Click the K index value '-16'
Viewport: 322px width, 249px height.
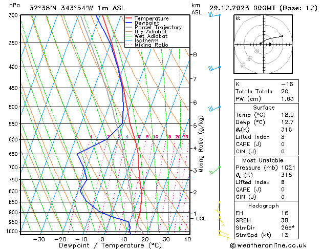coord(287,84)
